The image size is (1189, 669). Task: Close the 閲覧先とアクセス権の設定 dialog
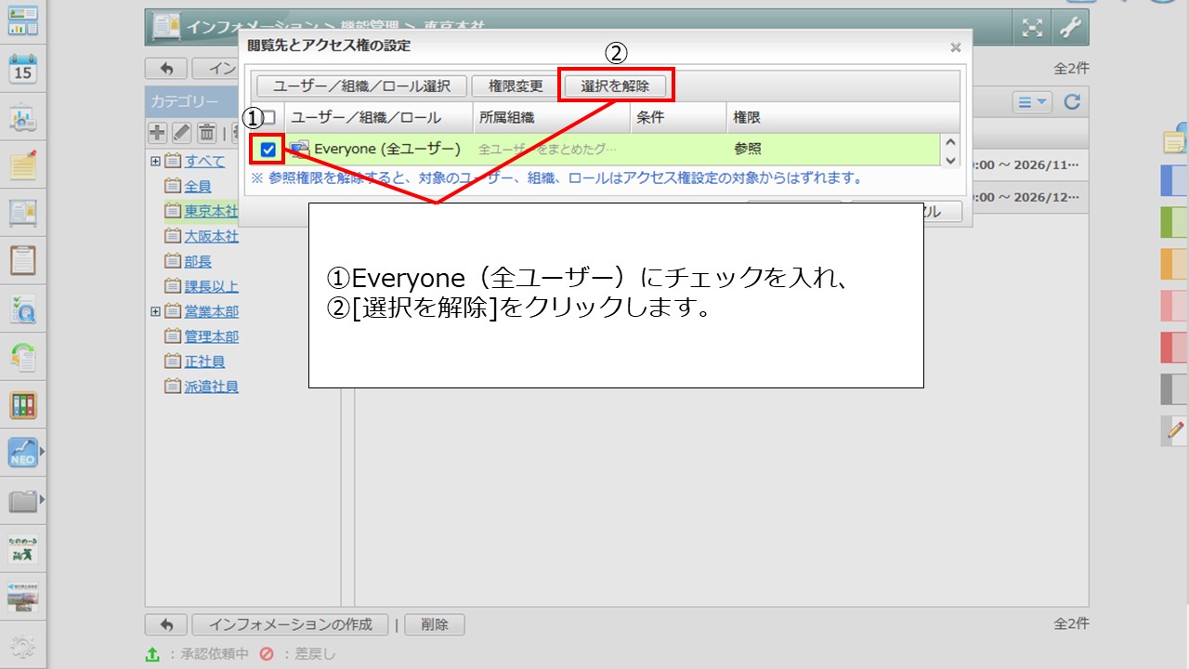pos(955,46)
